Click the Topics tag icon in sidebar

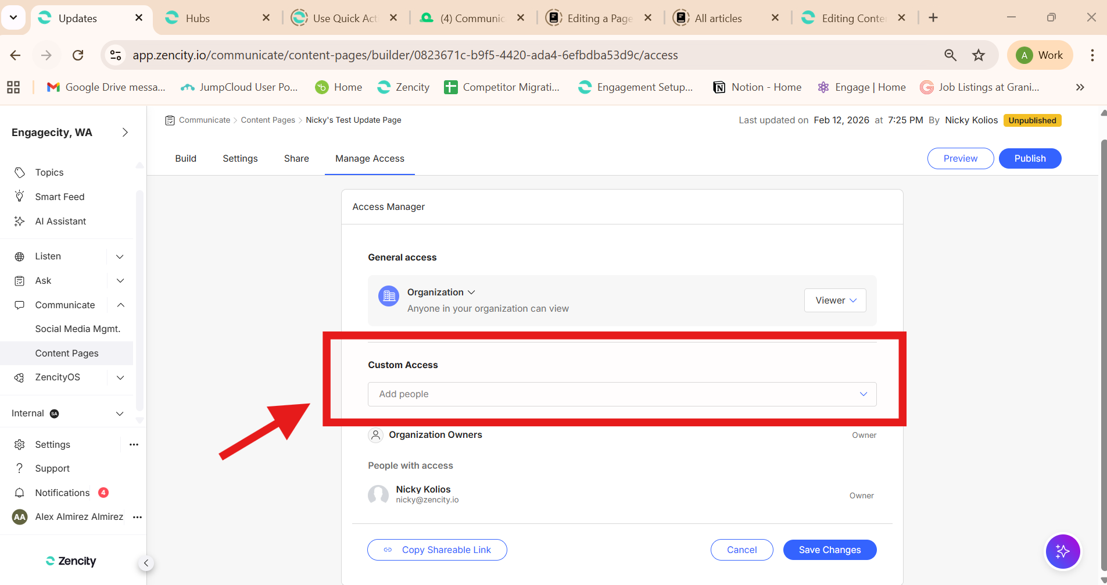[x=20, y=173]
